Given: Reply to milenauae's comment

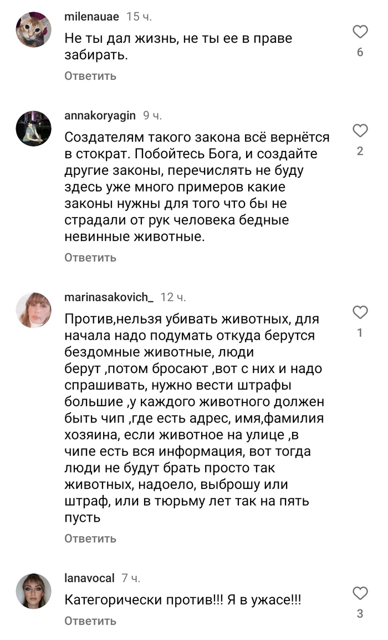Looking at the screenshot, I should click(90, 75).
